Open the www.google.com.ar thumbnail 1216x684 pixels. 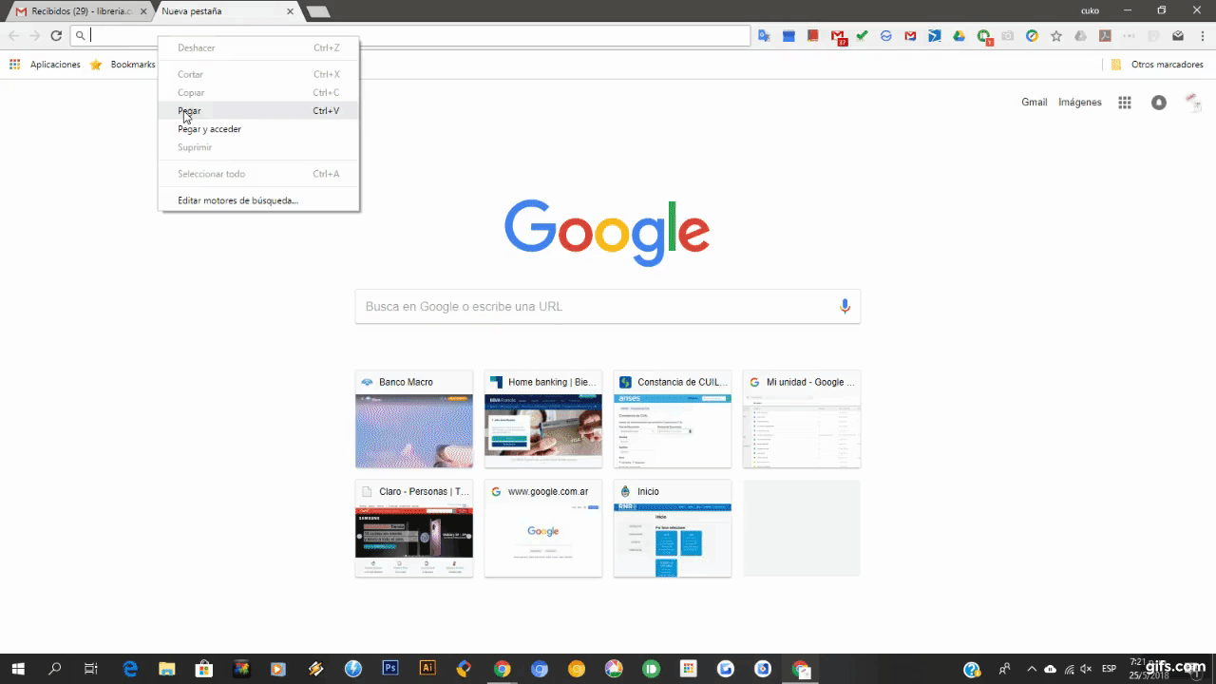543,528
